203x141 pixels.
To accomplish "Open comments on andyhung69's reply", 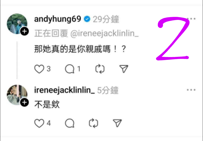I will pyautogui.click(x=70, y=69).
